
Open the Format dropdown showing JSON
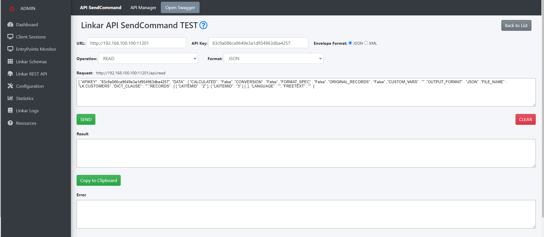[274, 58]
